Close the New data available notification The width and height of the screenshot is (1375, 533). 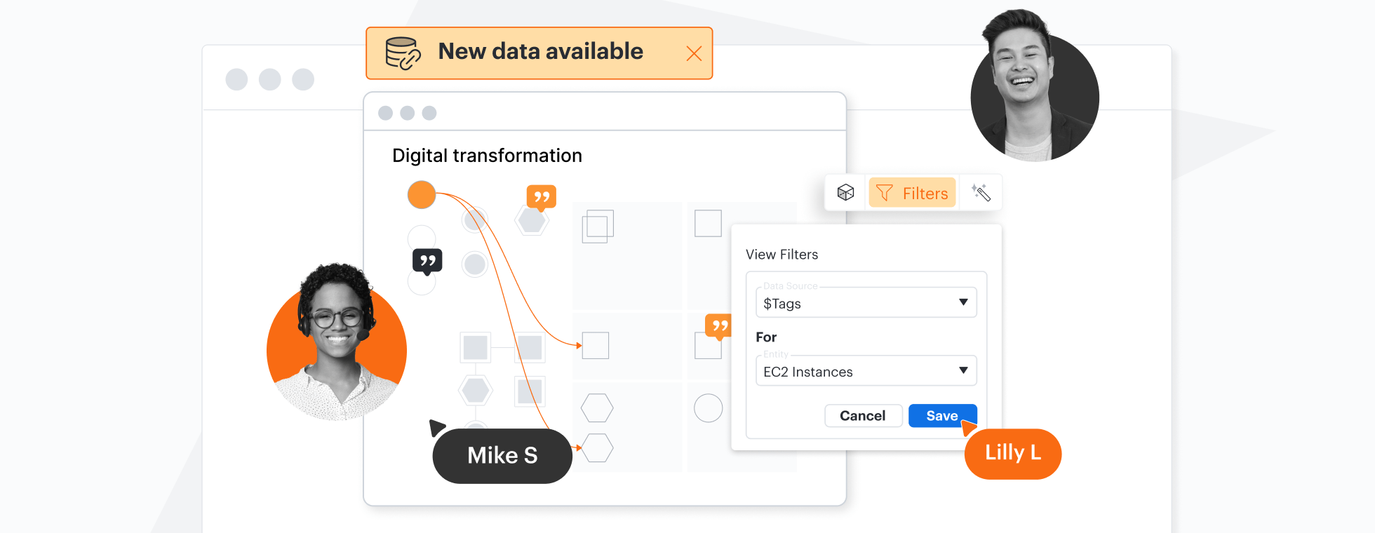[694, 53]
